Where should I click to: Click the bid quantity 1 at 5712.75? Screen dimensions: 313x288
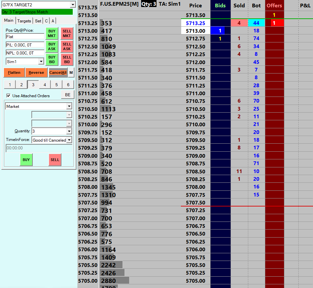coord(220,38)
